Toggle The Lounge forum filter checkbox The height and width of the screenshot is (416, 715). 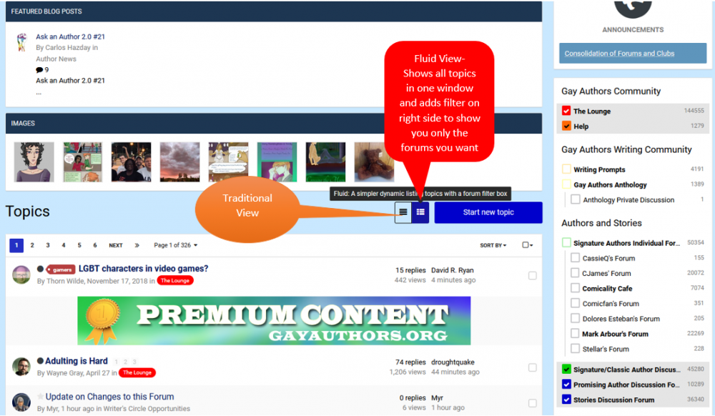[x=566, y=111]
